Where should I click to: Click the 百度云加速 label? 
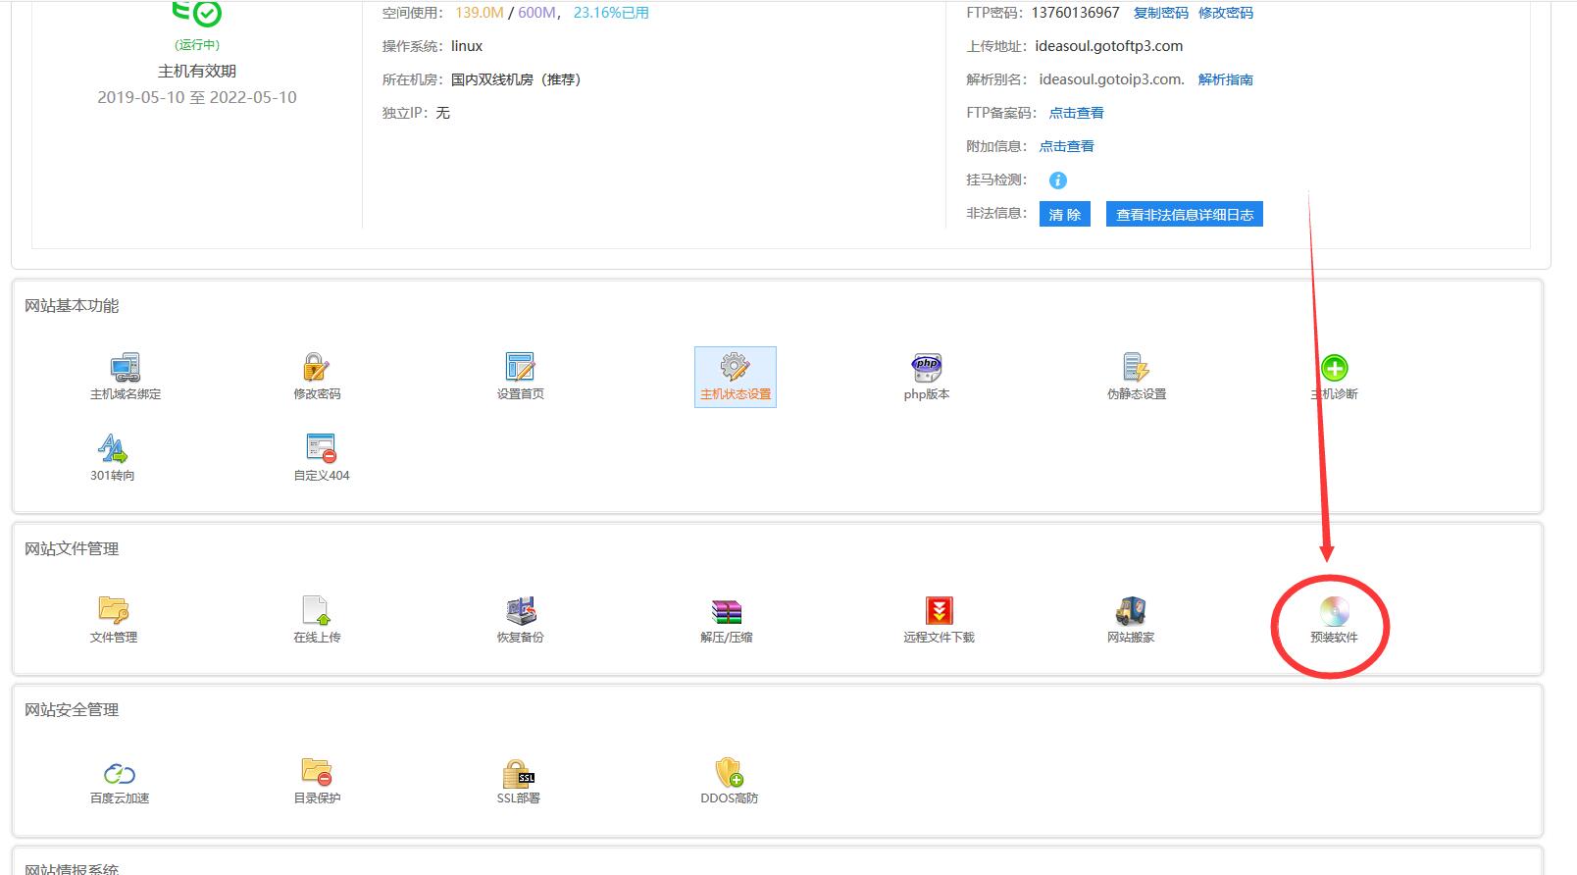(120, 798)
